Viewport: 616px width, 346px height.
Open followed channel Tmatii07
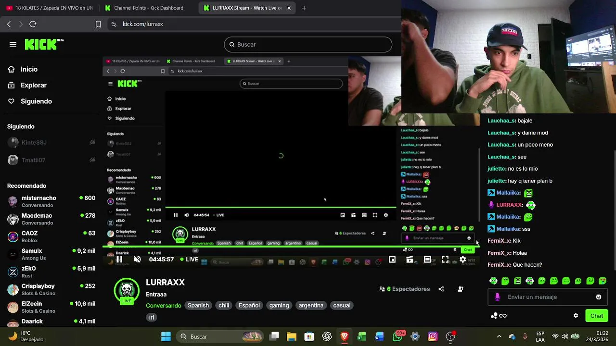coord(51,160)
